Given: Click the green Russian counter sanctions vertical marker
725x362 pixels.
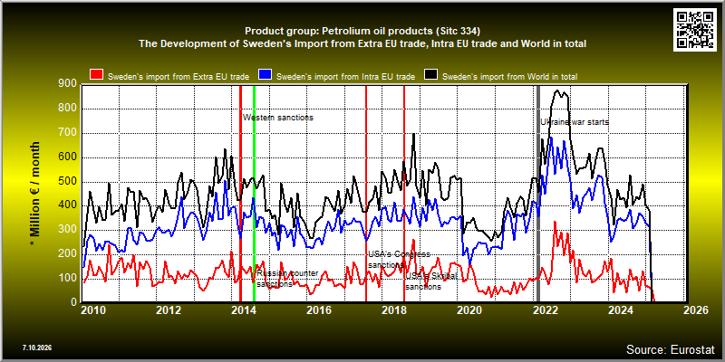Looking at the screenshot, I should (x=254, y=194).
